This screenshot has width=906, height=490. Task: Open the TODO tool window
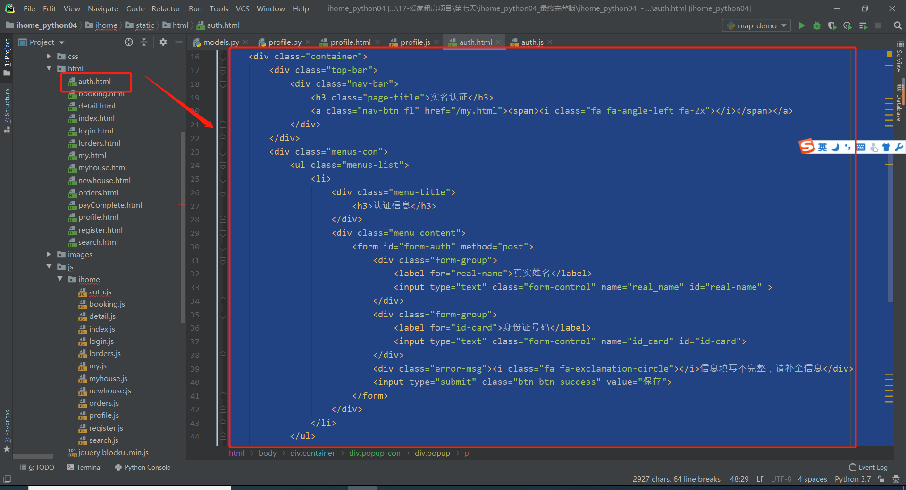point(37,467)
